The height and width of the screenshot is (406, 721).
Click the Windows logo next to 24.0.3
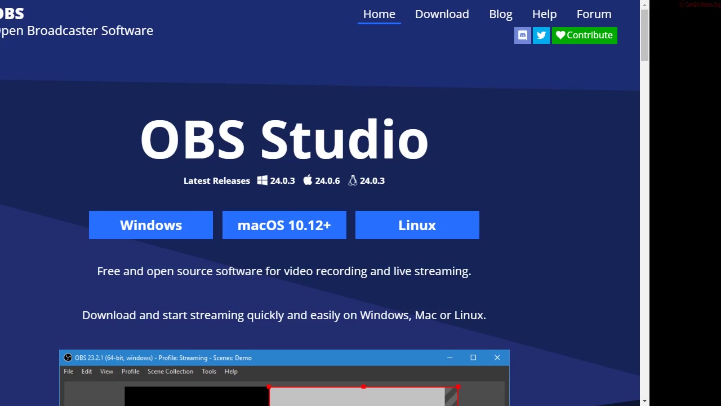point(262,180)
